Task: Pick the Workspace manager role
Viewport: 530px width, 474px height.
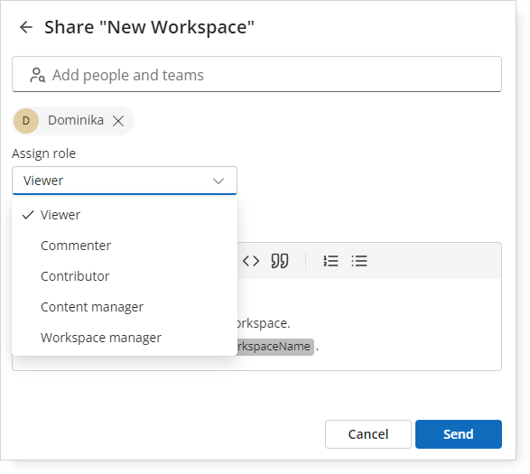Action: point(125,338)
